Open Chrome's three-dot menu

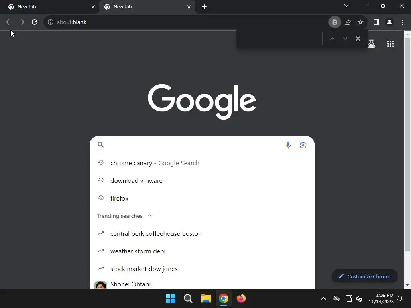[x=402, y=22]
